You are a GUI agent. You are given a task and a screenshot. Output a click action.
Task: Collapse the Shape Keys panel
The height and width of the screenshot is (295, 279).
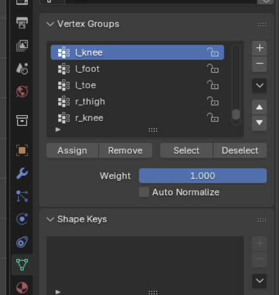(50, 219)
